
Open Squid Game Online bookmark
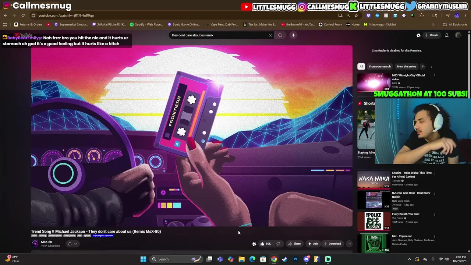[184, 25]
